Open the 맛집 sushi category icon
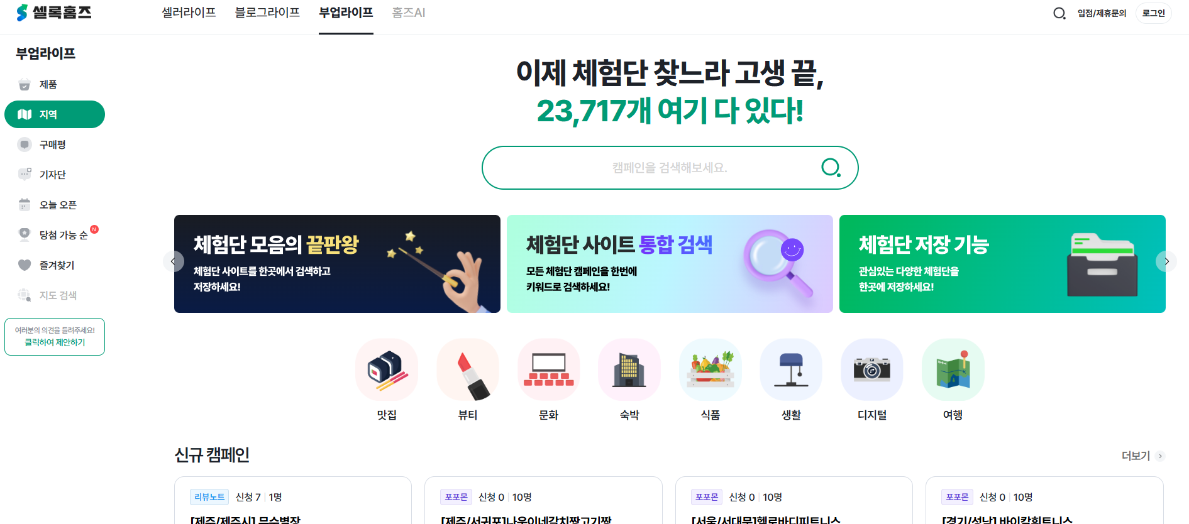 pyautogui.click(x=387, y=369)
